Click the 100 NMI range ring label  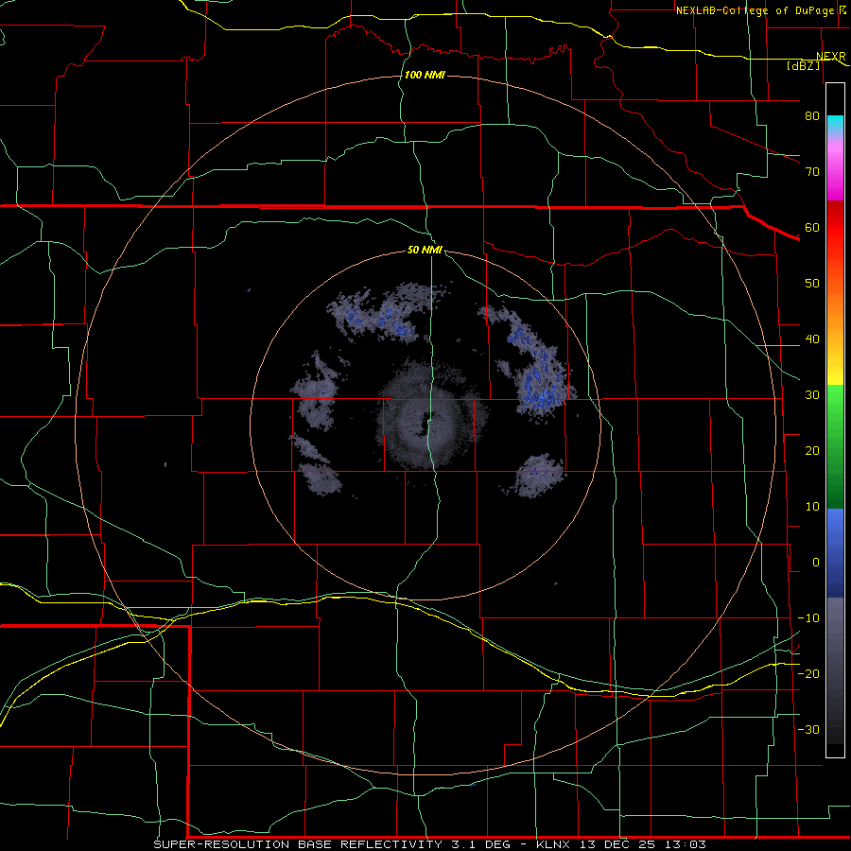[425, 75]
